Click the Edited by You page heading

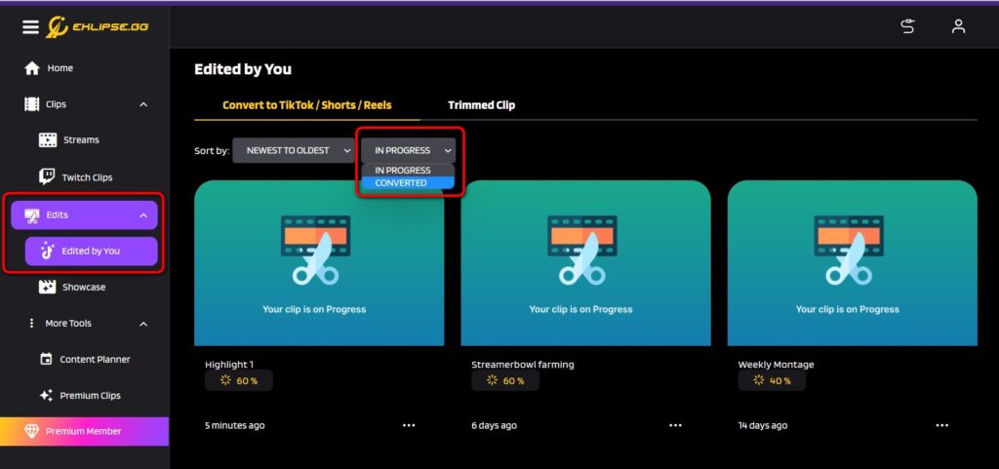point(243,69)
